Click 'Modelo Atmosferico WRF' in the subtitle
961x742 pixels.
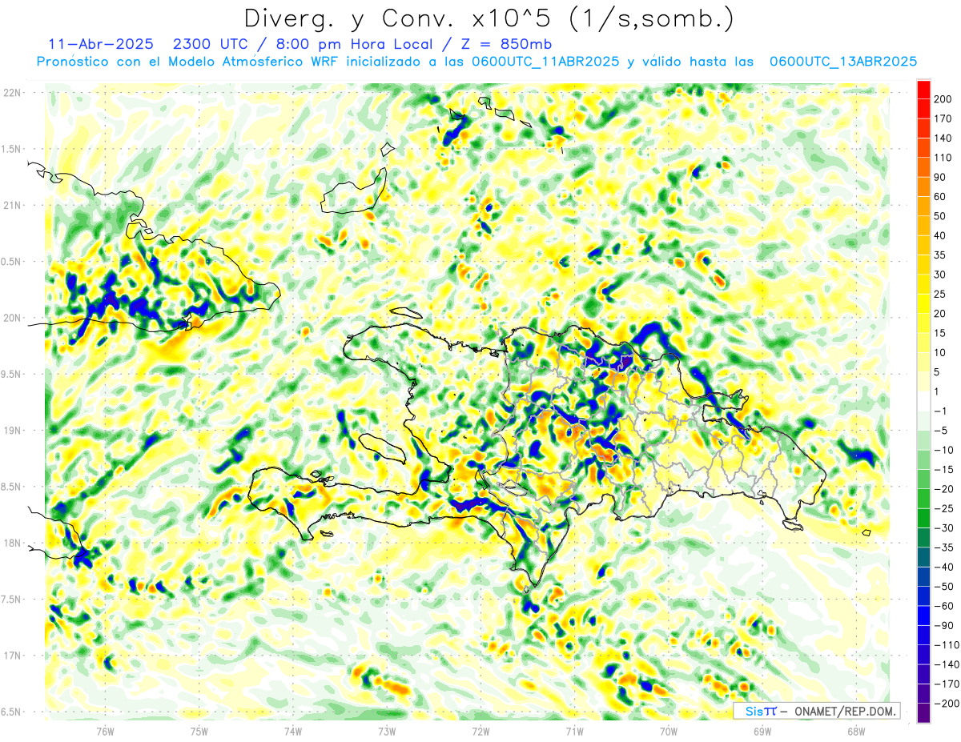pos(243,62)
